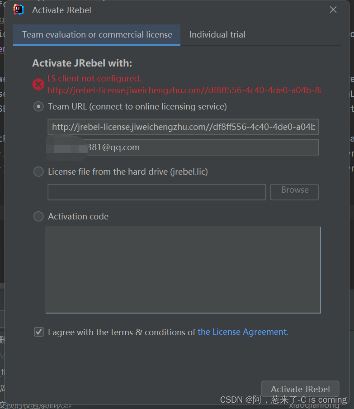This screenshot has width=354, height=409.
Task: Click the Team URL input field
Action: coord(183,127)
